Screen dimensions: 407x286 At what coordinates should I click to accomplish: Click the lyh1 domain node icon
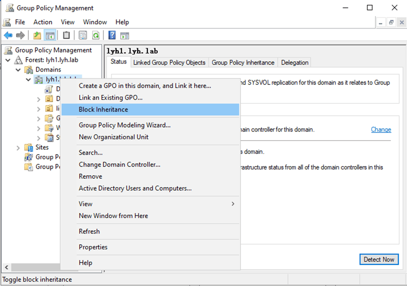(39, 80)
